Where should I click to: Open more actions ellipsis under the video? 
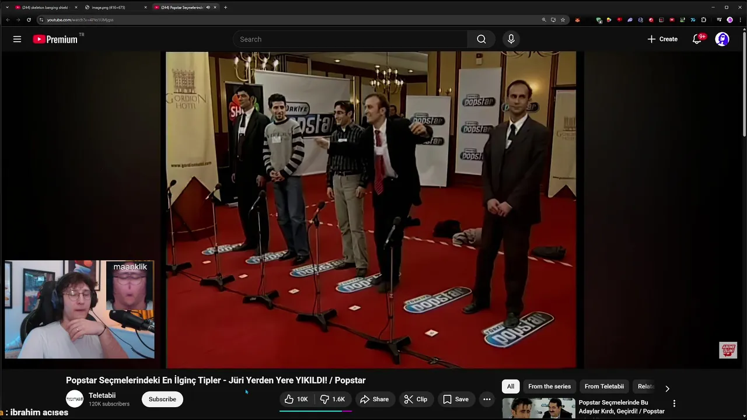tap(487, 399)
